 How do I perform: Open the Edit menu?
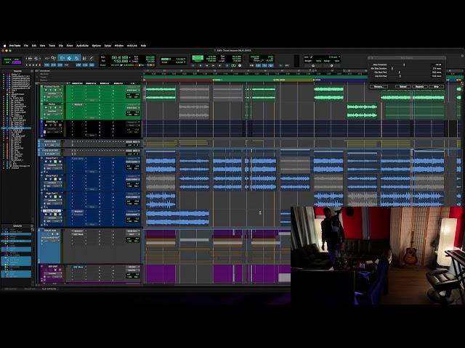point(34,46)
